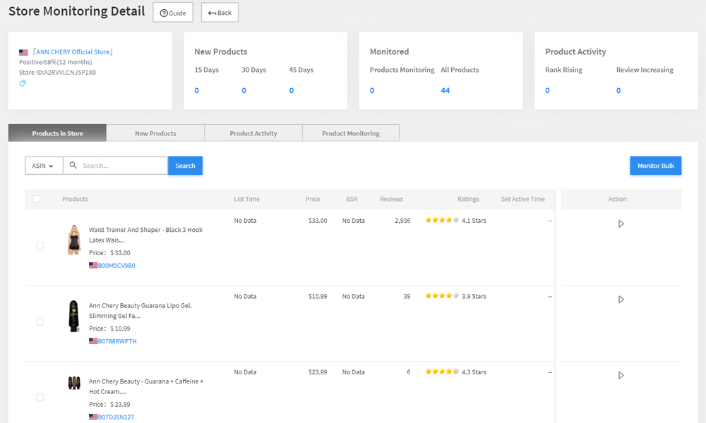Click the 2,936 reviews value
Screen dimensions: 706x423
(402, 221)
